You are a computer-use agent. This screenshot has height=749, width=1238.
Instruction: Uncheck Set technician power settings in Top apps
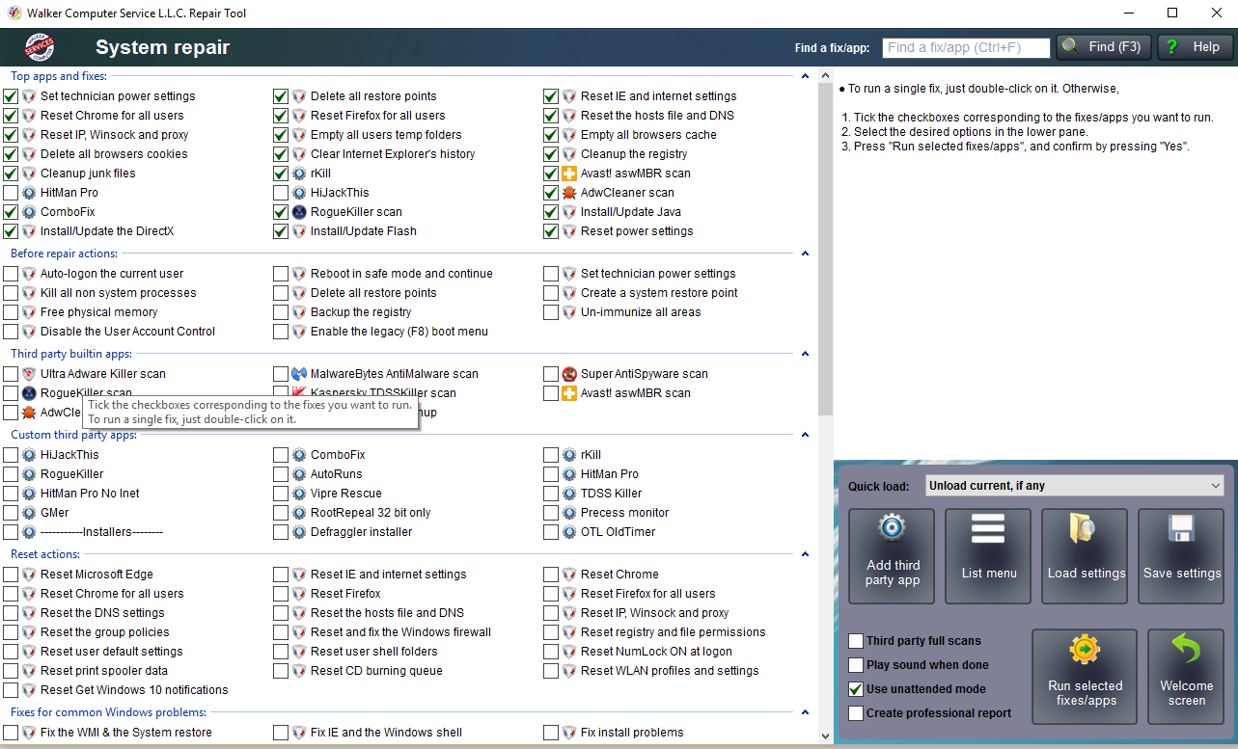click(x=11, y=96)
